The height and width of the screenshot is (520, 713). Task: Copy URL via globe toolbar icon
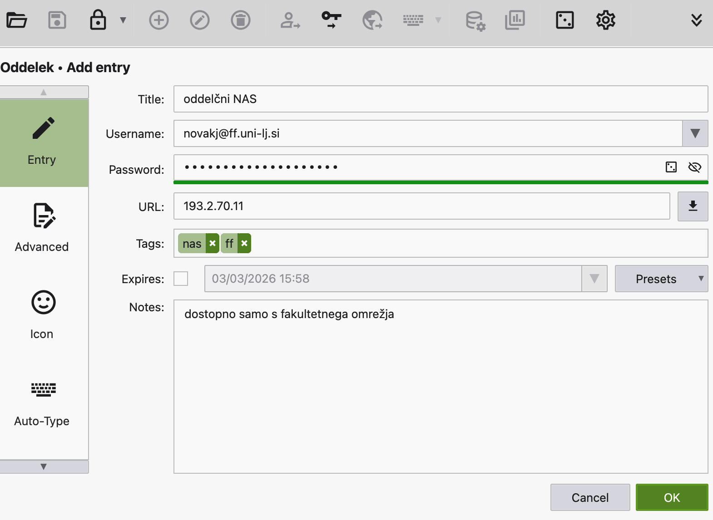coord(372,20)
